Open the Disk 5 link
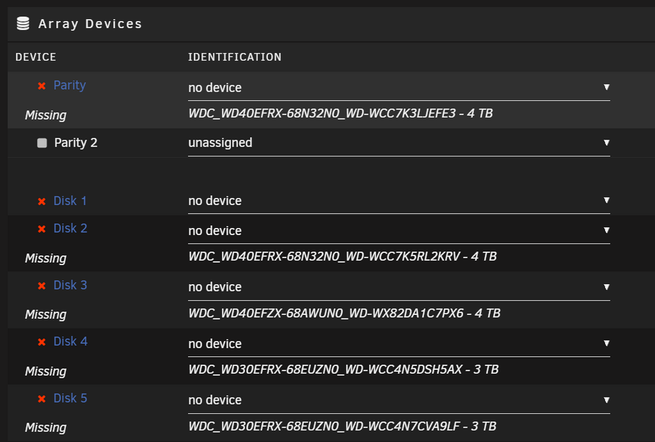Screen dimensions: 655x442 71,399
